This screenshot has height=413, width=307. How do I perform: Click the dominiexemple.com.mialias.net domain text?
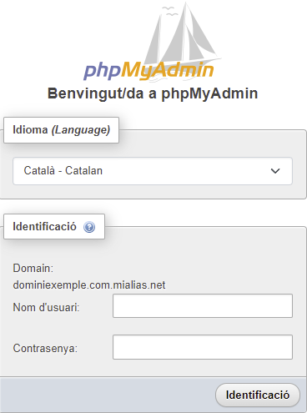(x=89, y=285)
